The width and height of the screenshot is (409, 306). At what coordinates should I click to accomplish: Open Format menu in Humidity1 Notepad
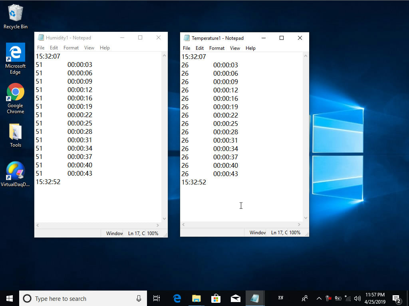tap(71, 48)
